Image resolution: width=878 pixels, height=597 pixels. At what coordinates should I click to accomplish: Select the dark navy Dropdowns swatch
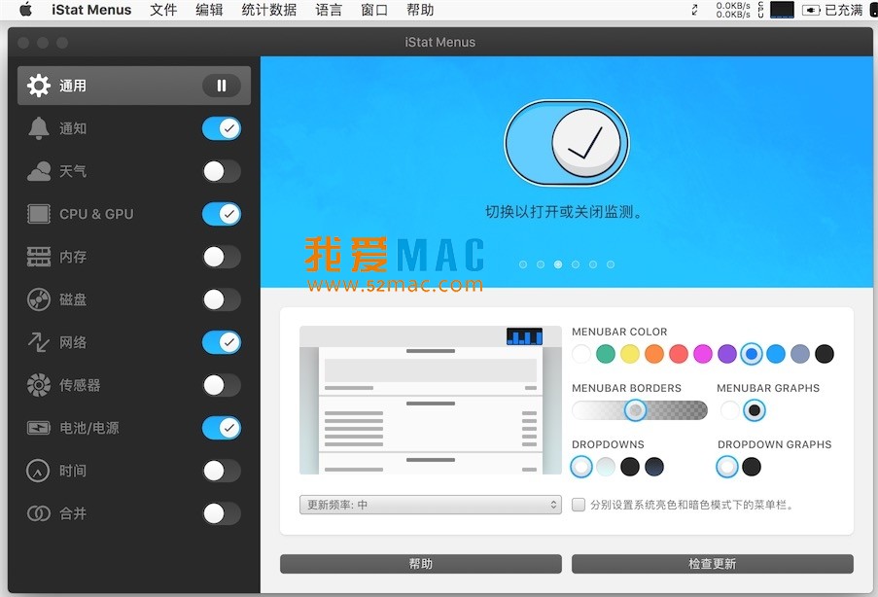point(654,467)
